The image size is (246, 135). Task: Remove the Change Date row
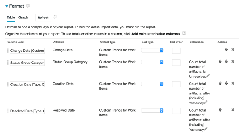pos(233,49)
